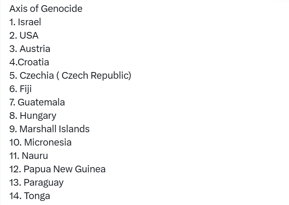Select the "Hungary" line

click(38, 115)
